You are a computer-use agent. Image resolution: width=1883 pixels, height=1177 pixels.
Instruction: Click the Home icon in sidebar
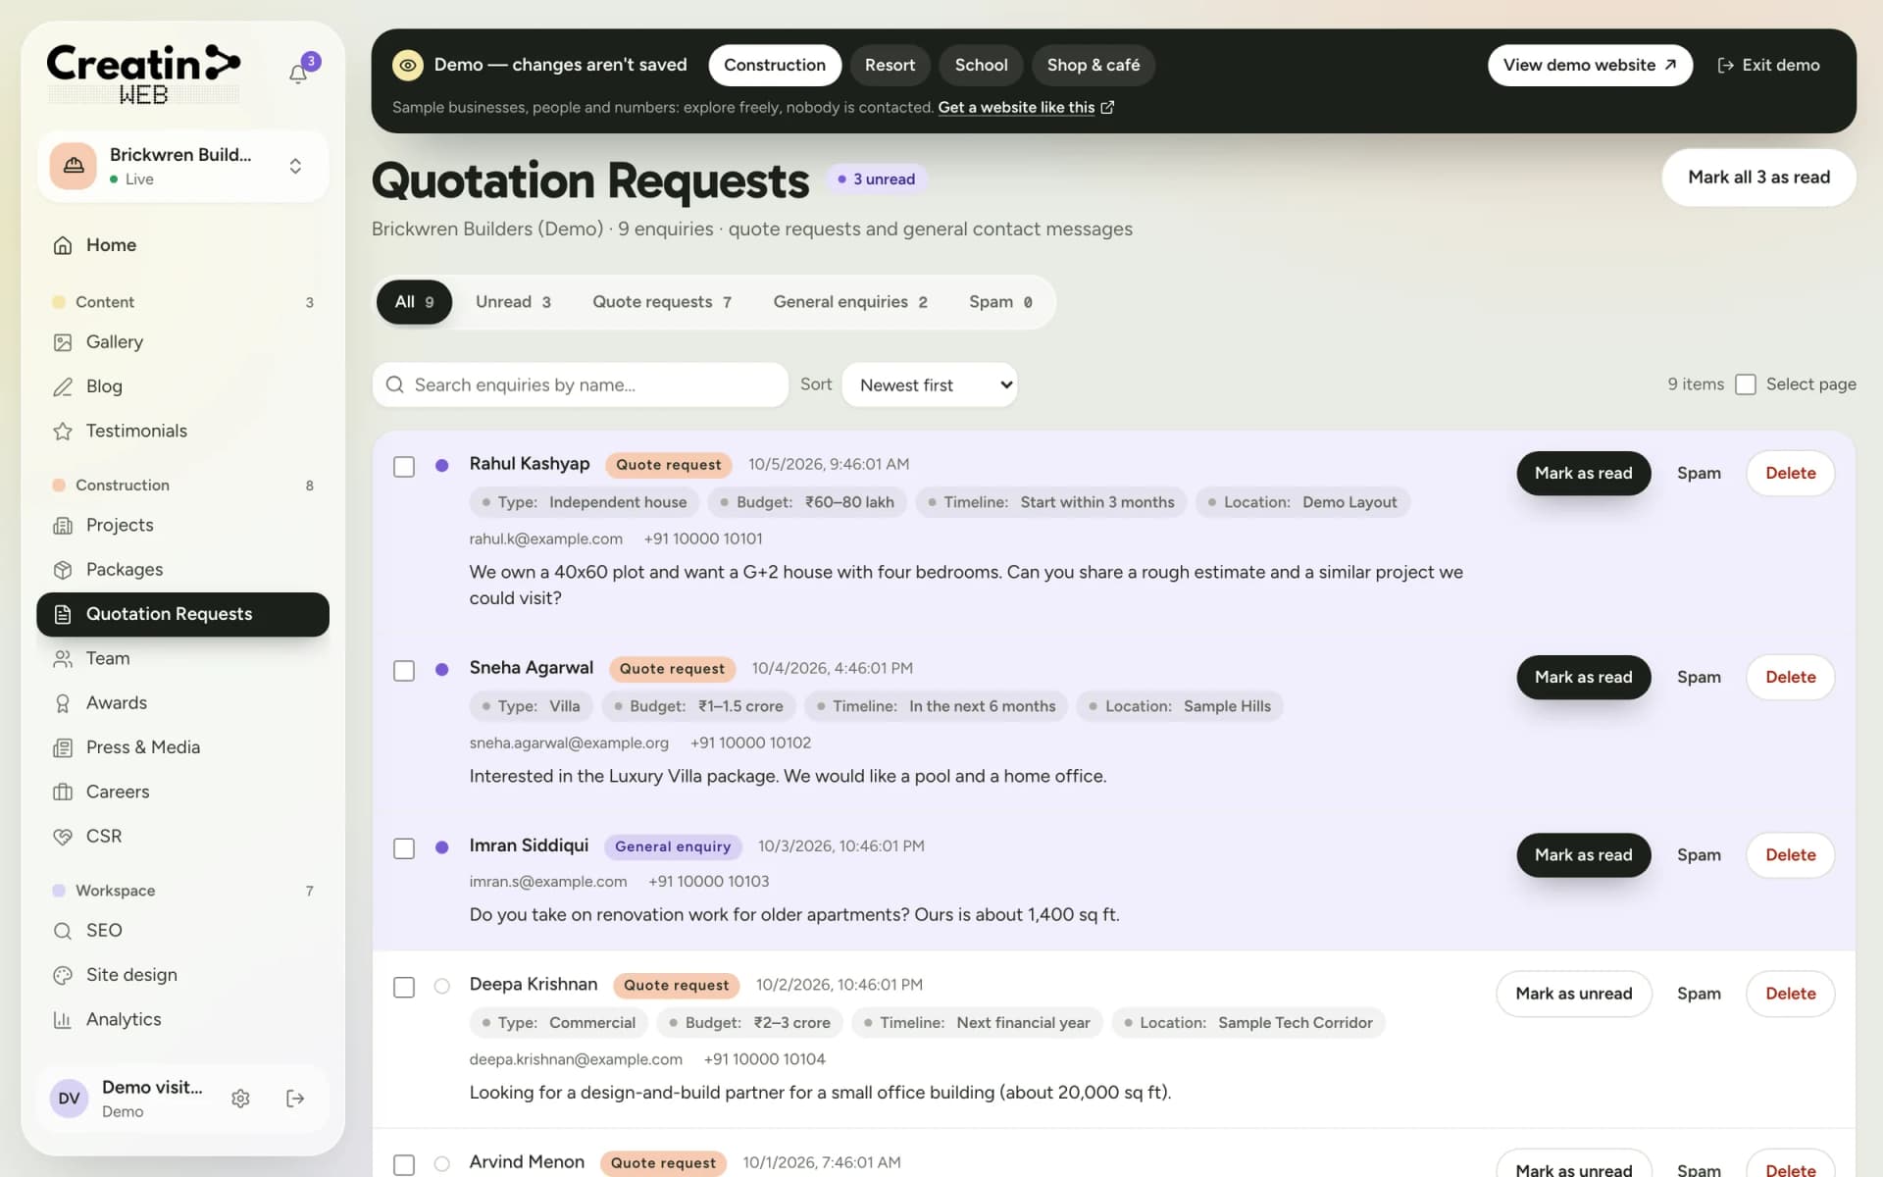[x=63, y=245]
